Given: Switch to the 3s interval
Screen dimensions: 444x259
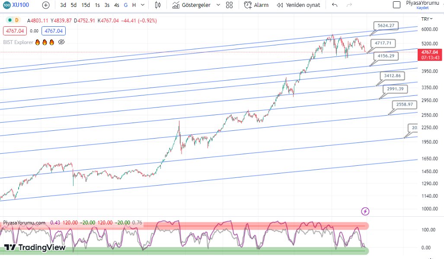Looking at the screenshot, I should tap(107, 5).
